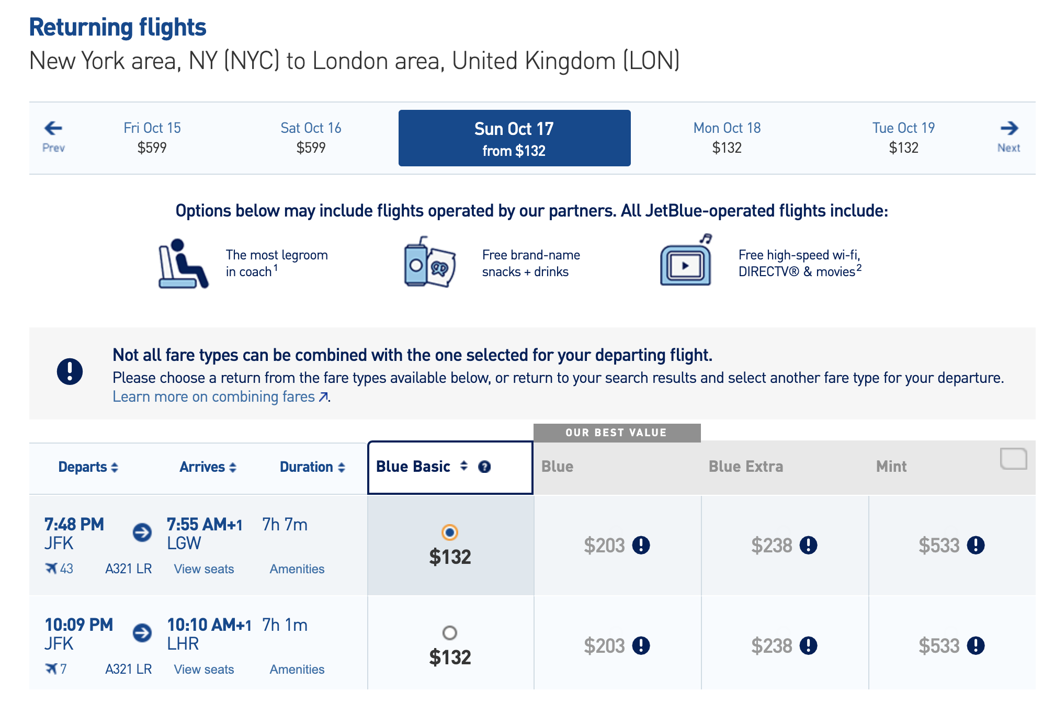Toggle the checkbox next to Mint header
Image resolution: width=1043 pixels, height=703 pixels.
click(x=1013, y=459)
